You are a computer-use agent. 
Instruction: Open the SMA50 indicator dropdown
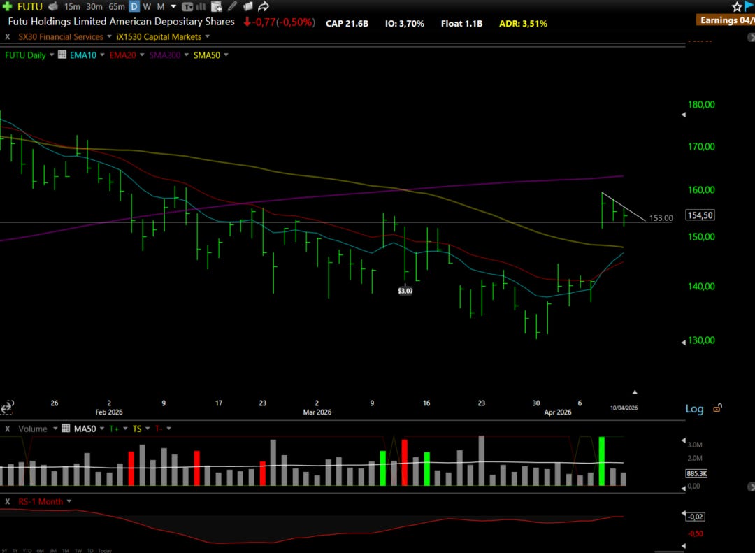[x=226, y=55]
